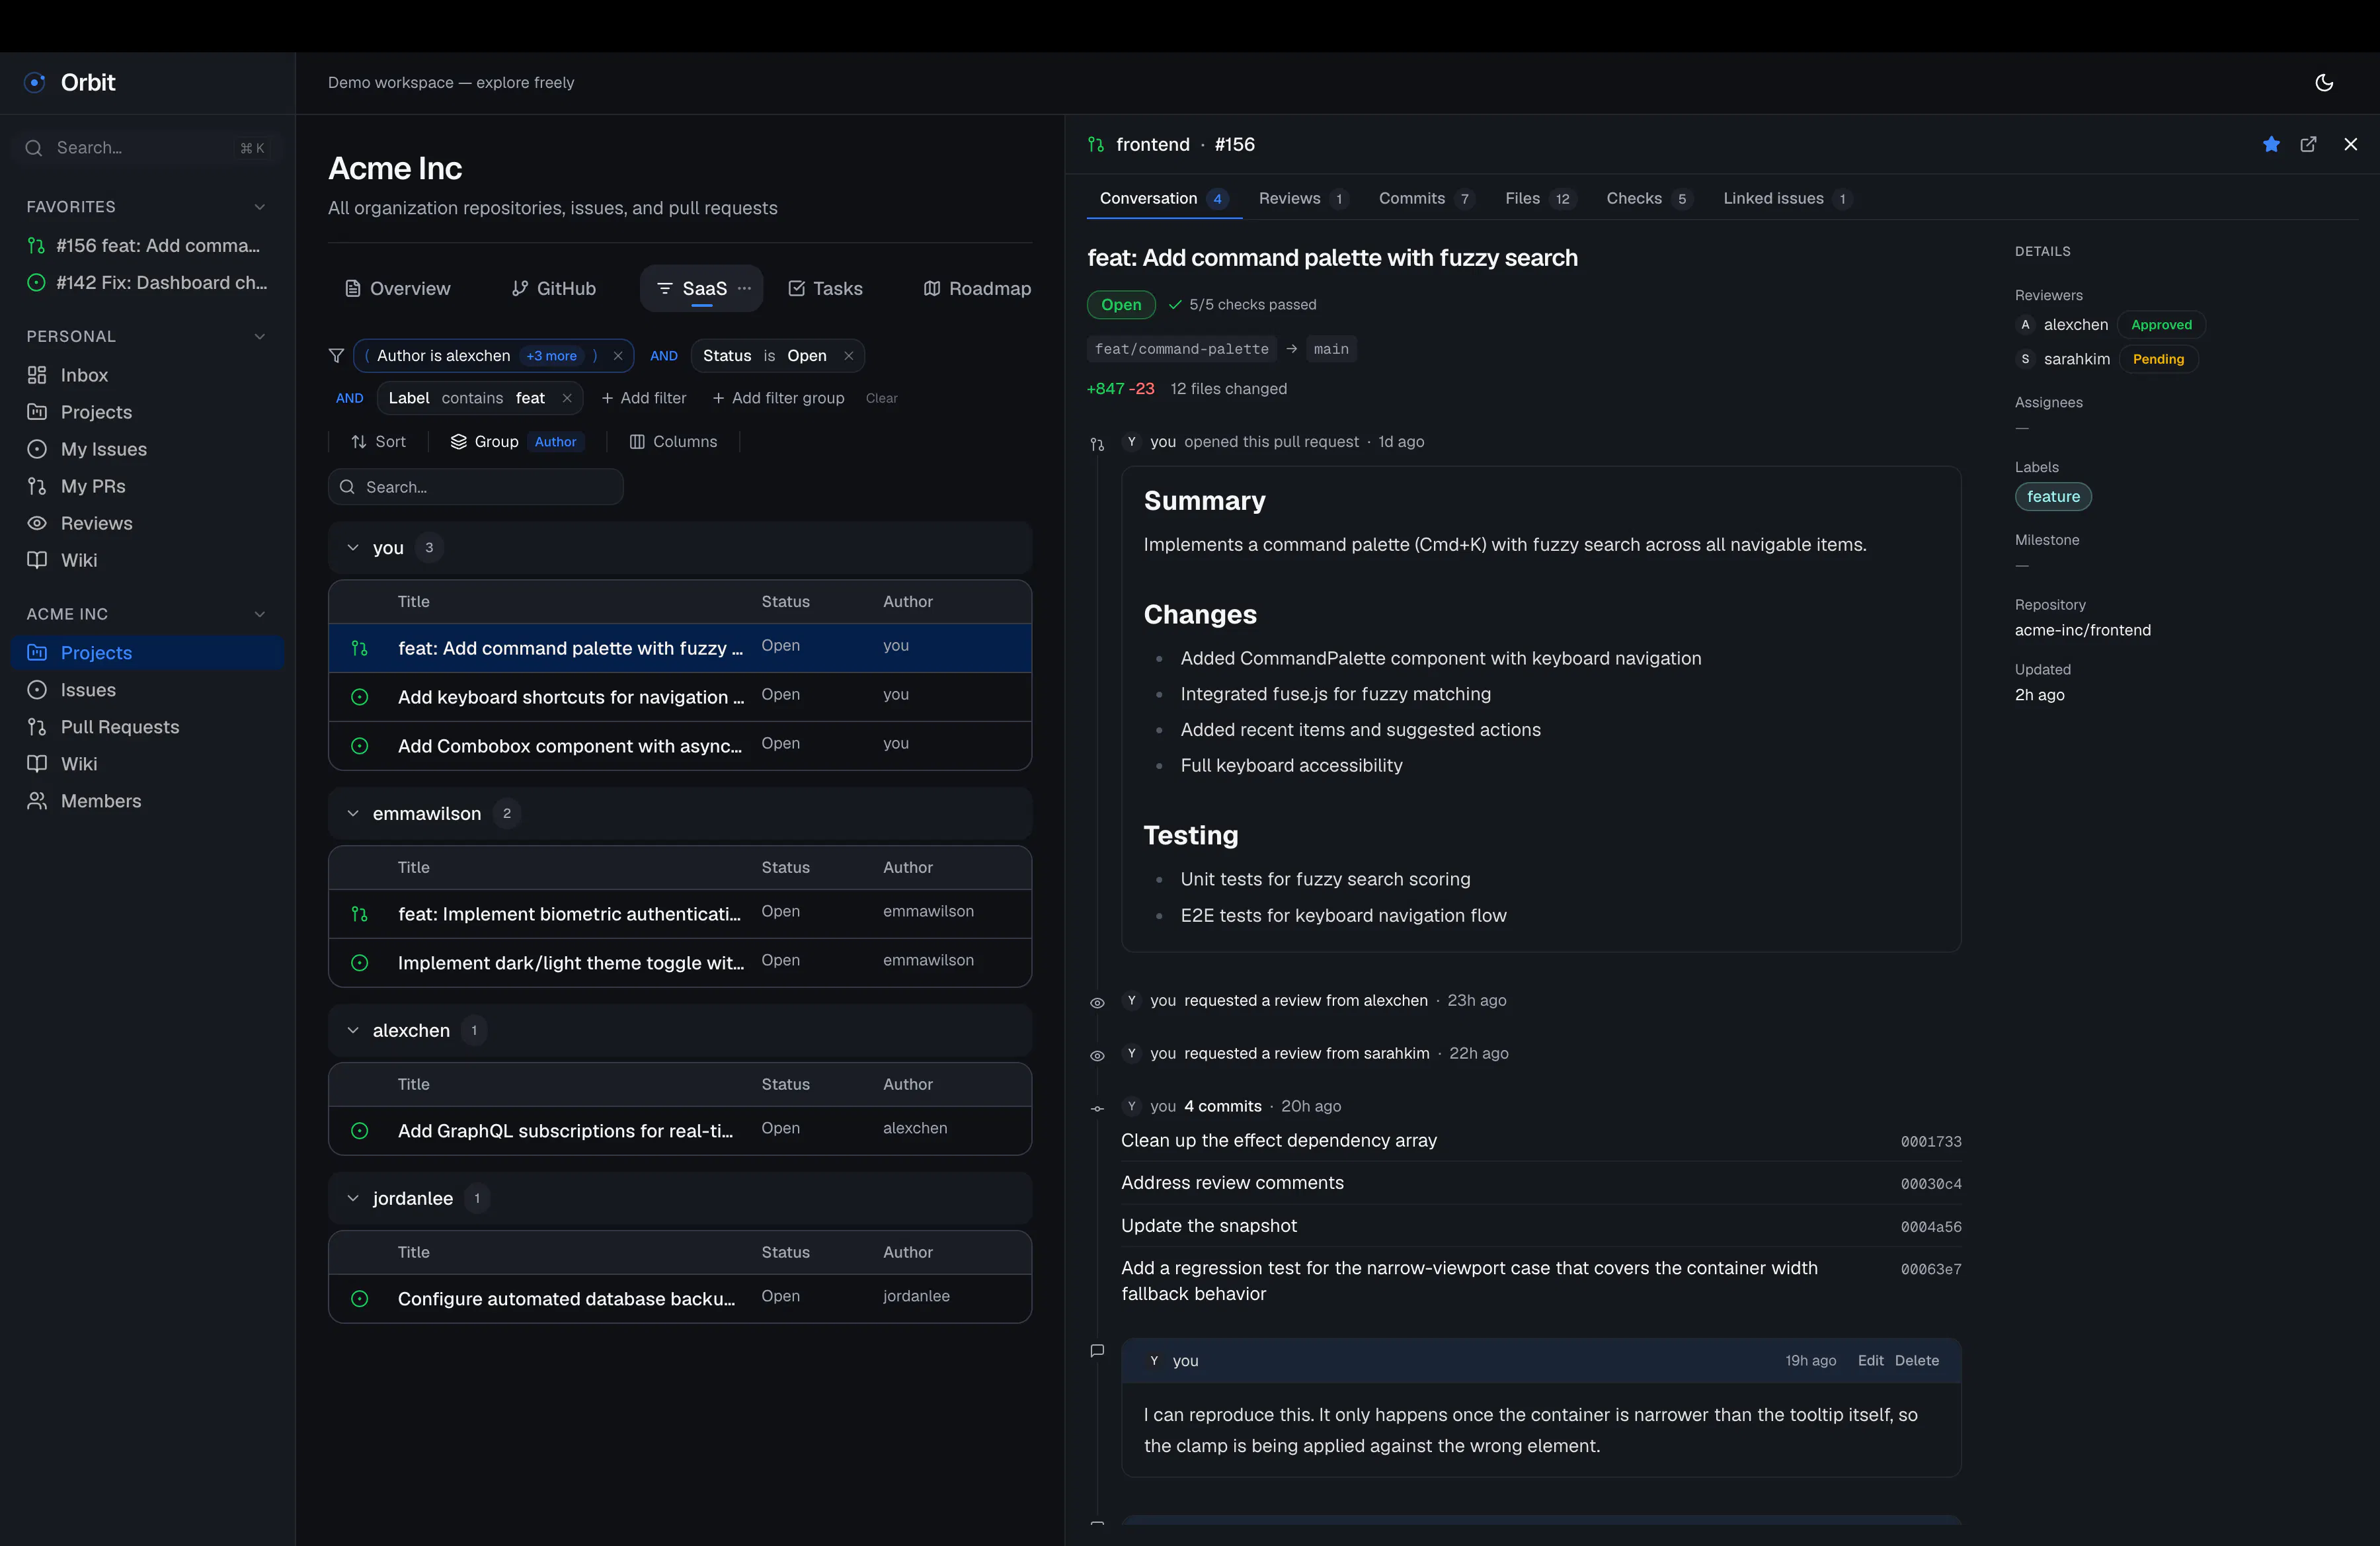Open SaaS view options ellipsis
2380x1546 pixels.
[x=744, y=288]
